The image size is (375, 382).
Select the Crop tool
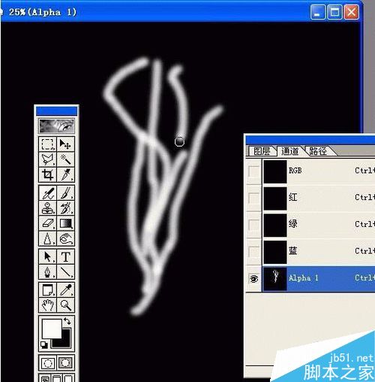(x=47, y=174)
